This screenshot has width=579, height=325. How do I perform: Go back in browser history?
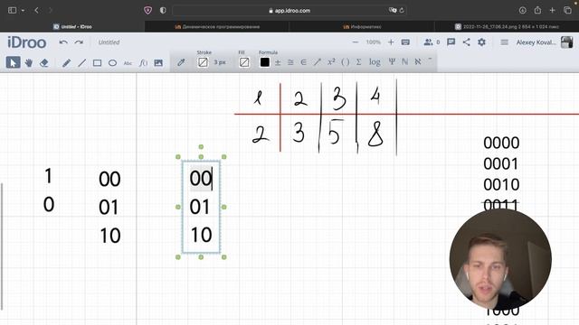click(x=36, y=10)
